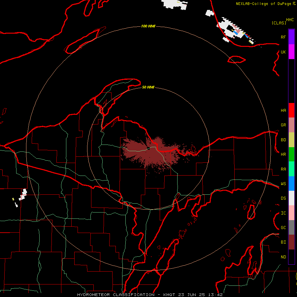Click the green HR heavy rain swatch
Image resolution: width=297 pixels, height=297 pixels.
291,154
